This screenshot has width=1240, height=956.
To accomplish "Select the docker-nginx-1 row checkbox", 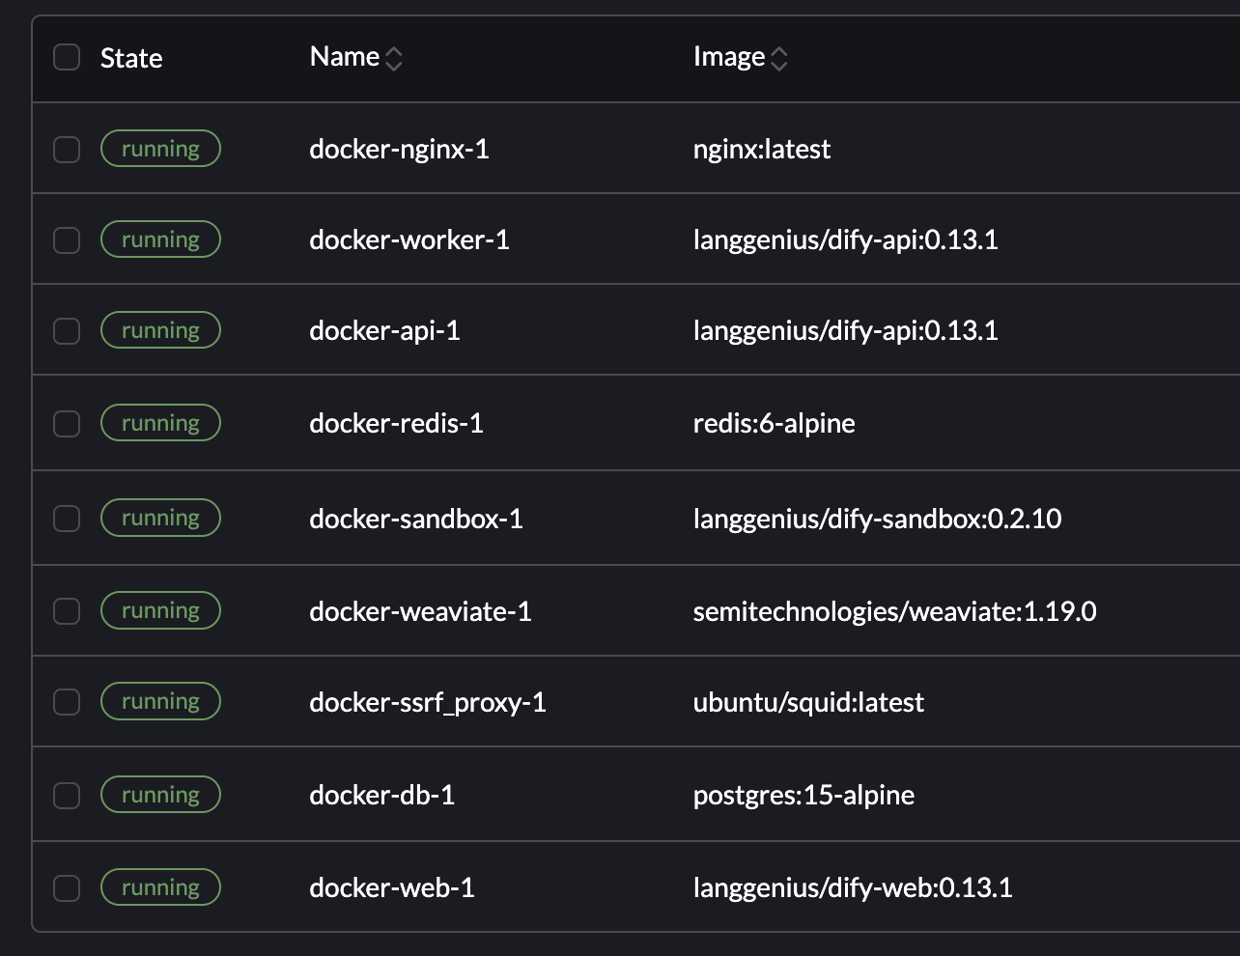I will (67, 150).
